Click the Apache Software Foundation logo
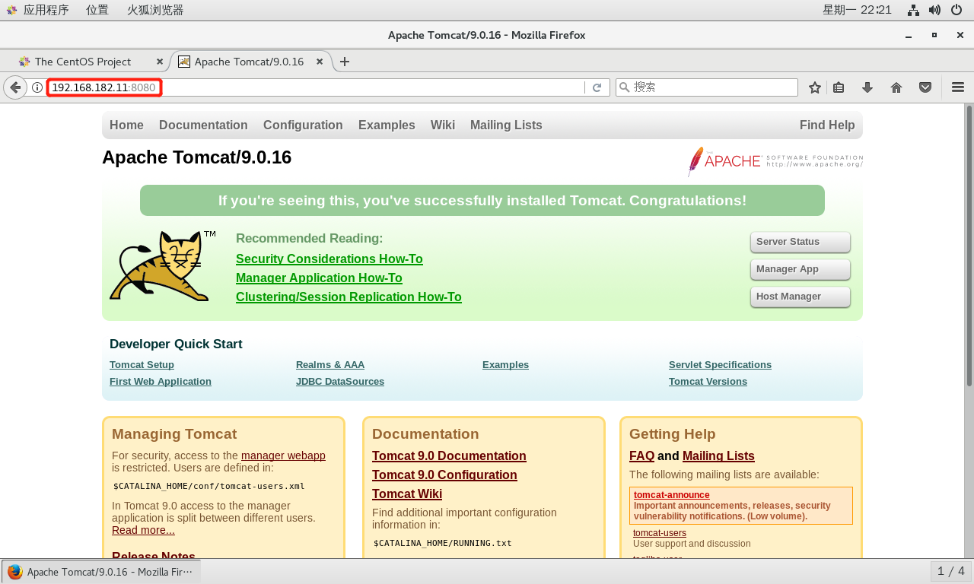The height and width of the screenshot is (584, 974). pos(775,161)
